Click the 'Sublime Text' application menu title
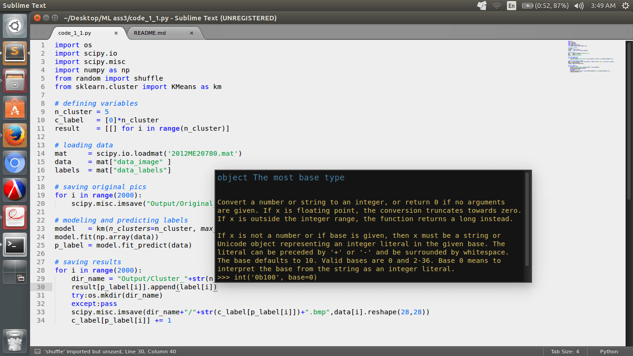The width and height of the screenshot is (633, 356). click(x=25, y=6)
